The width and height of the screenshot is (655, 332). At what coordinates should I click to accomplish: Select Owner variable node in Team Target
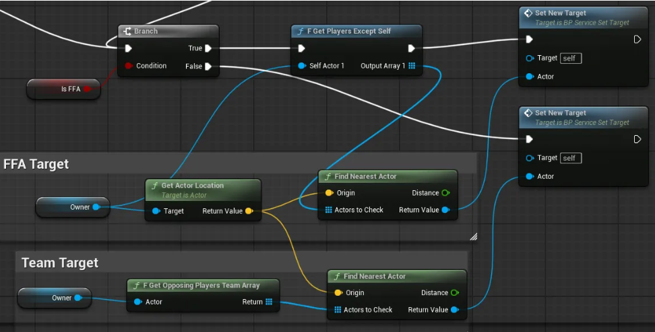point(55,298)
